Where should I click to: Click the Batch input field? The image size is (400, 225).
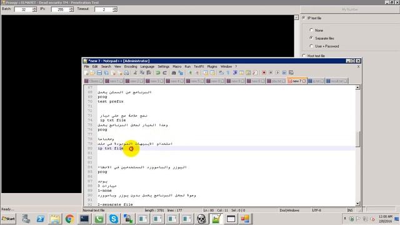(x=23, y=9)
